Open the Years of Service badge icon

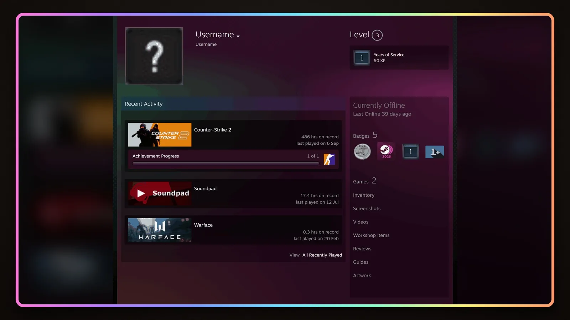pos(362,58)
